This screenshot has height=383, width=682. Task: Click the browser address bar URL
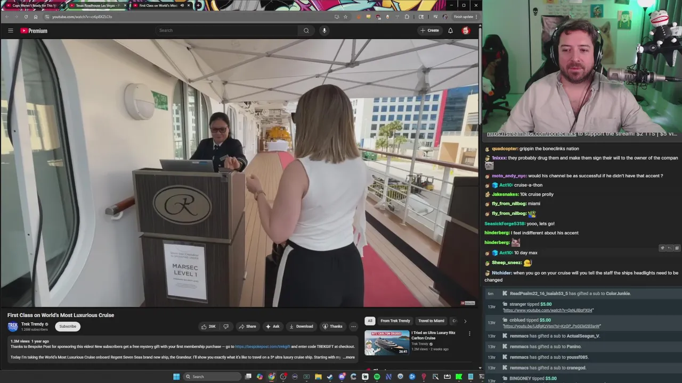82,16
